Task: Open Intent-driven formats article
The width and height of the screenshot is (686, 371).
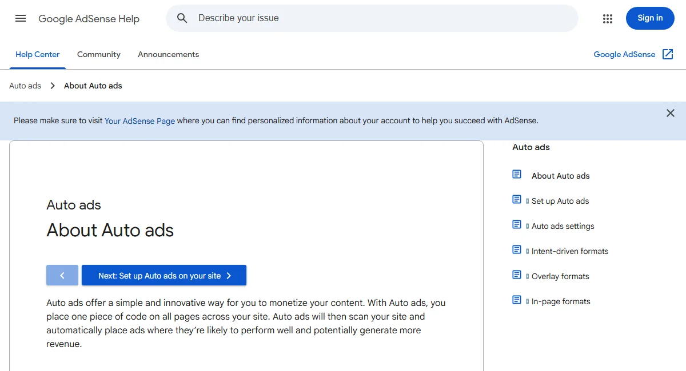Action: pyautogui.click(x=570, y=251)
